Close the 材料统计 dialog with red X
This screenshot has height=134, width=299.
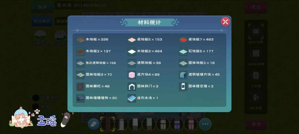coord(225,22)
